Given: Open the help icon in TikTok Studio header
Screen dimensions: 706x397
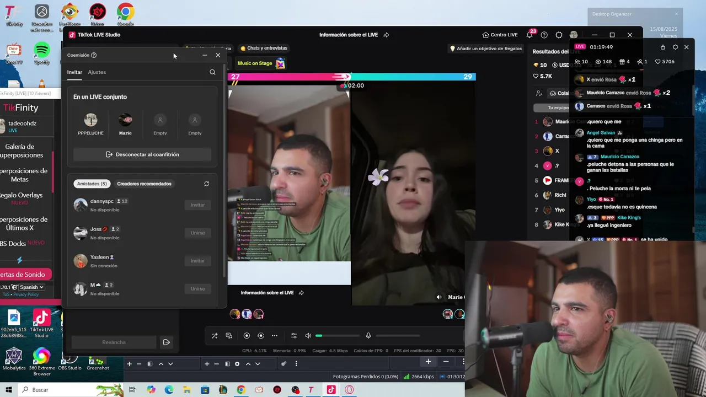Looking at the screenshot, I should pyautogui.click(x=544, y=35).
